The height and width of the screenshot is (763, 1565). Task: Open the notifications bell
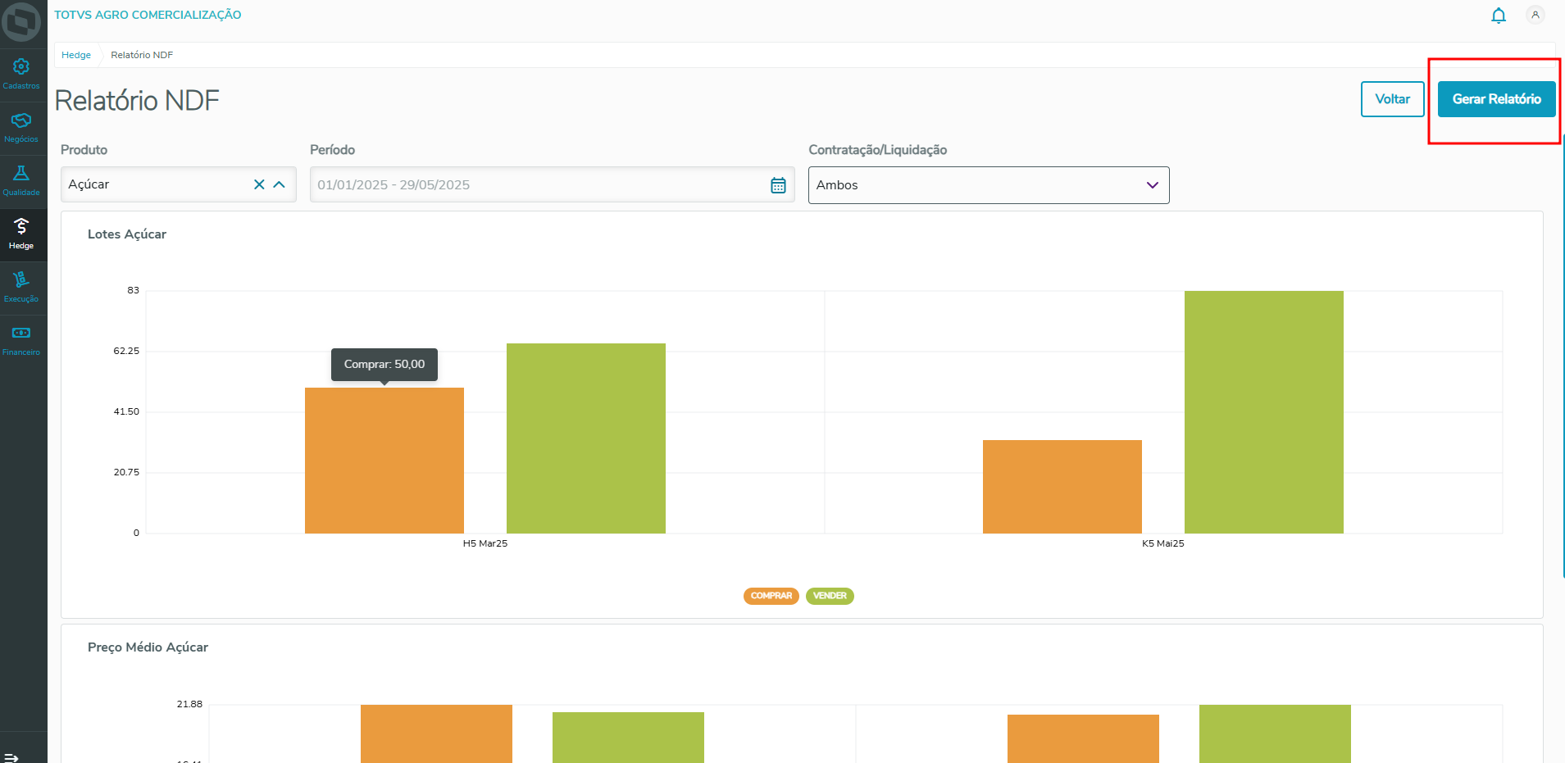coord(1499,16)
